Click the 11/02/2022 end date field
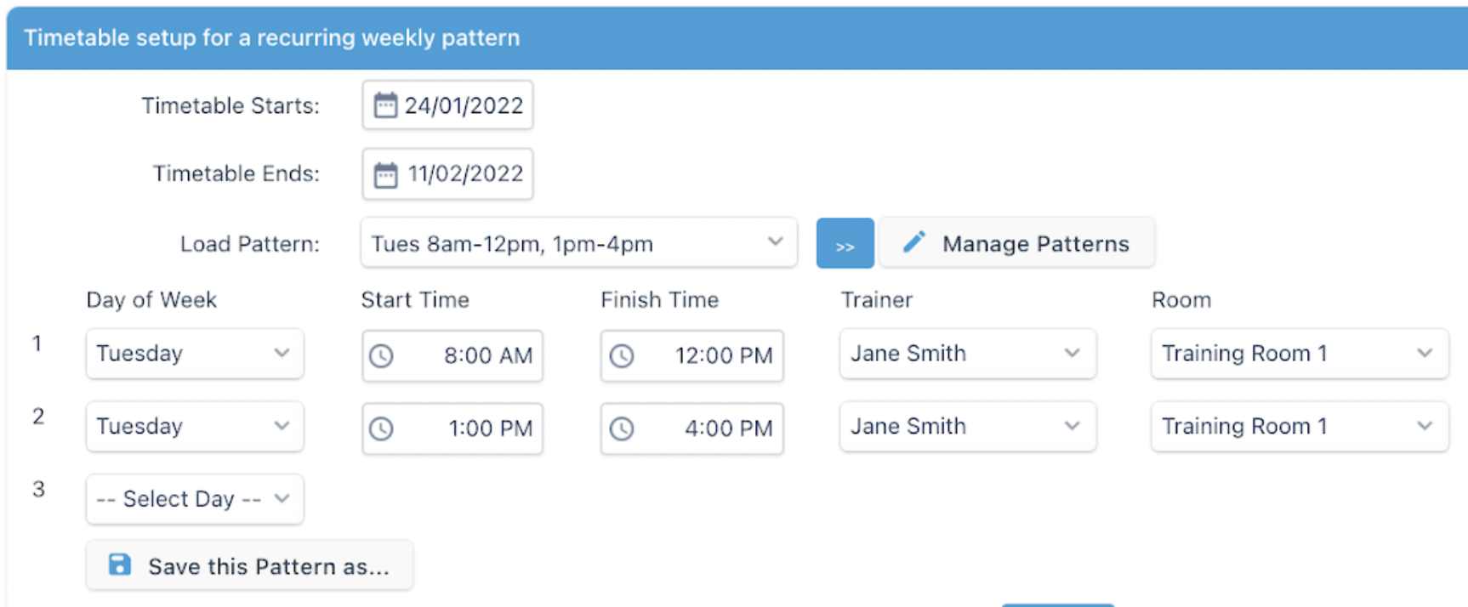Viewport: 1468px width, 607px height. point(465,174)
